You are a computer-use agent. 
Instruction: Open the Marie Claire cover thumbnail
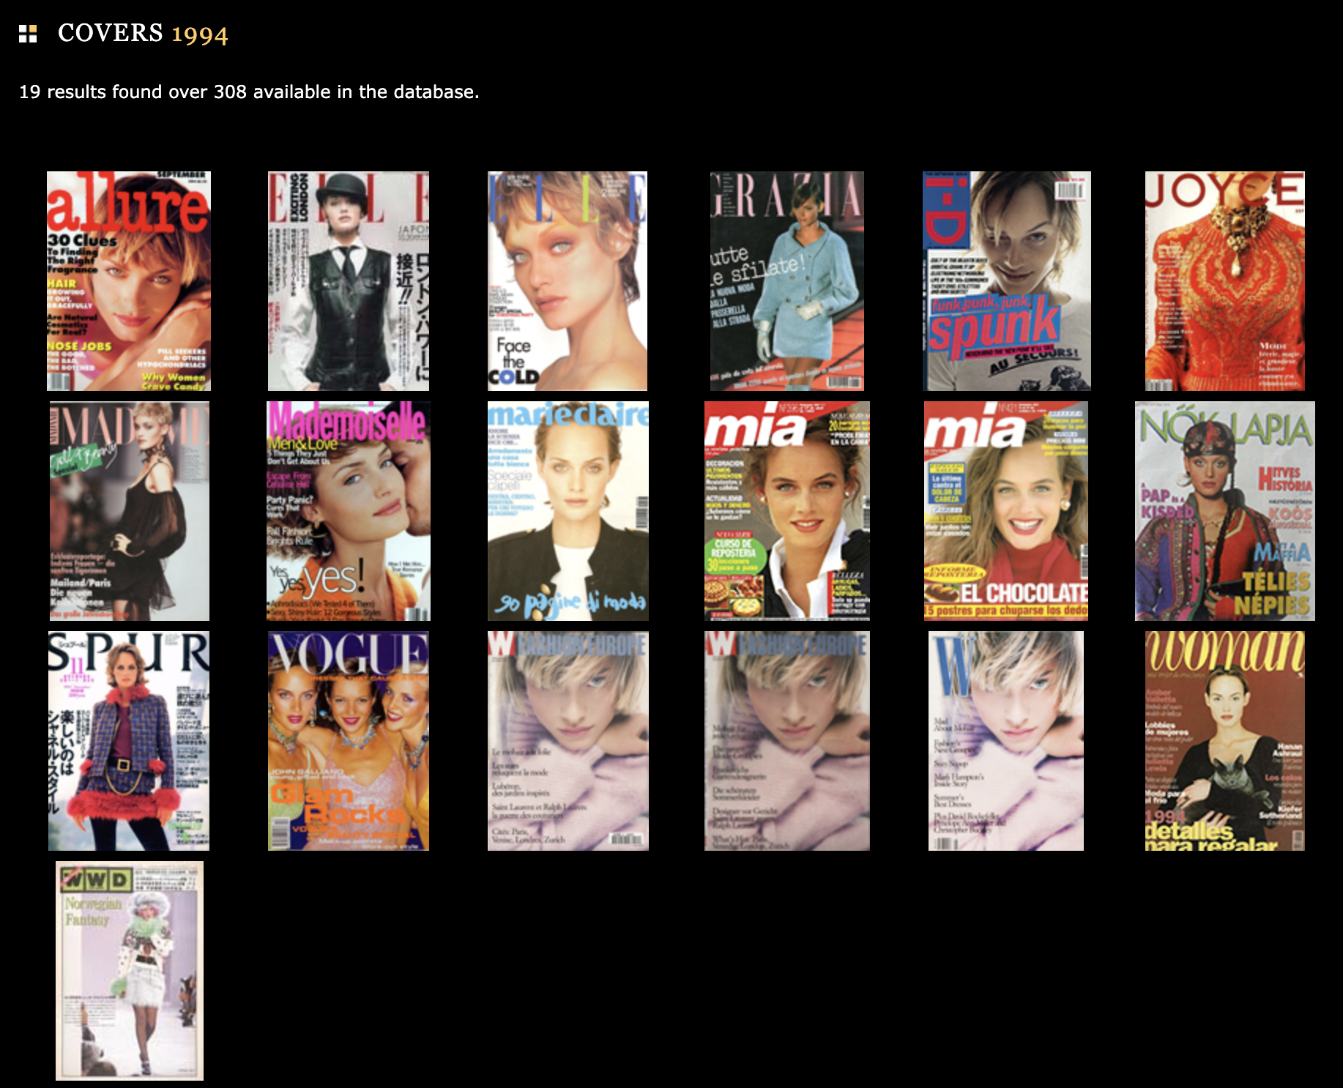[568, 511]
